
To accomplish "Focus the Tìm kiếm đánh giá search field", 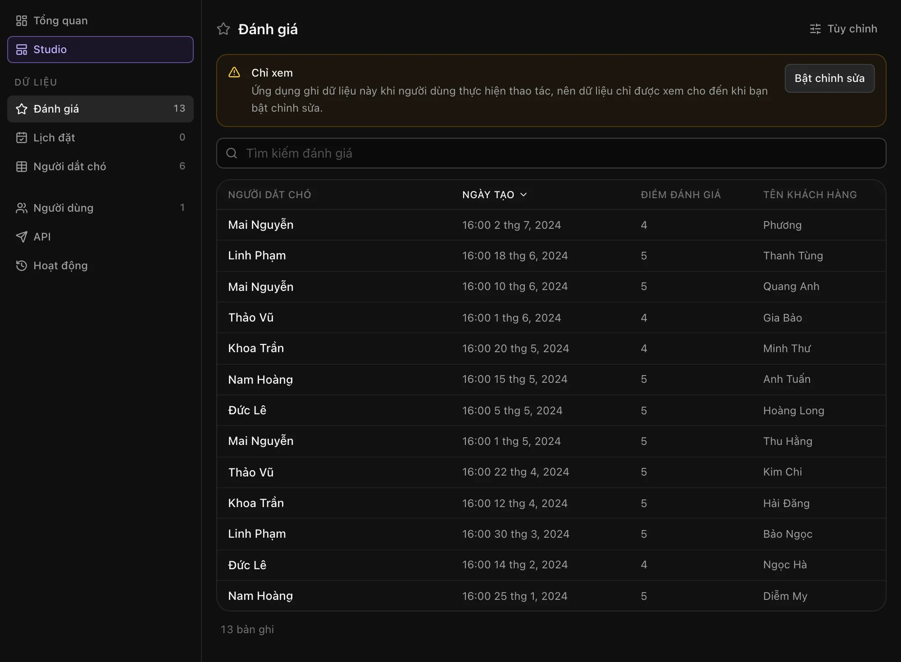I will [551, 153].
